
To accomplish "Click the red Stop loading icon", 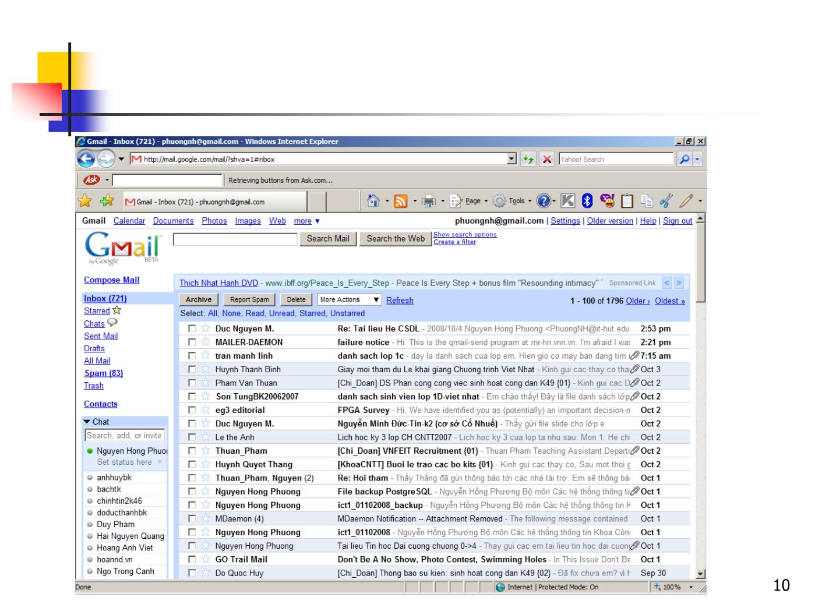I will click(x=546, y=159).
